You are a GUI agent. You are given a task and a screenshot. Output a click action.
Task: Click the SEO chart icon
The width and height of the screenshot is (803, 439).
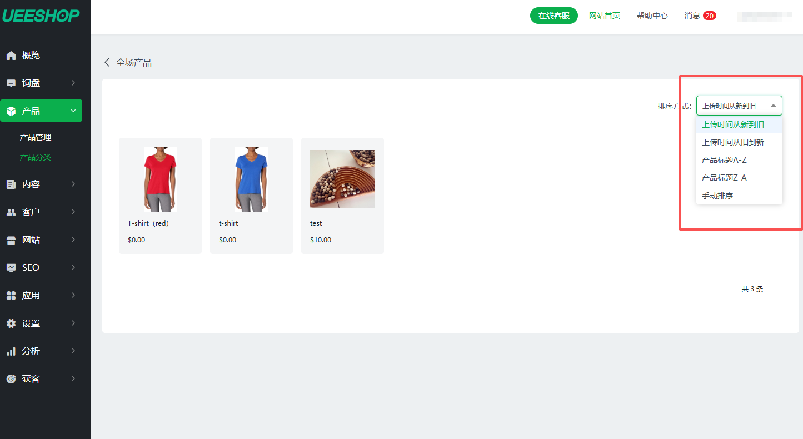[11, 268]
